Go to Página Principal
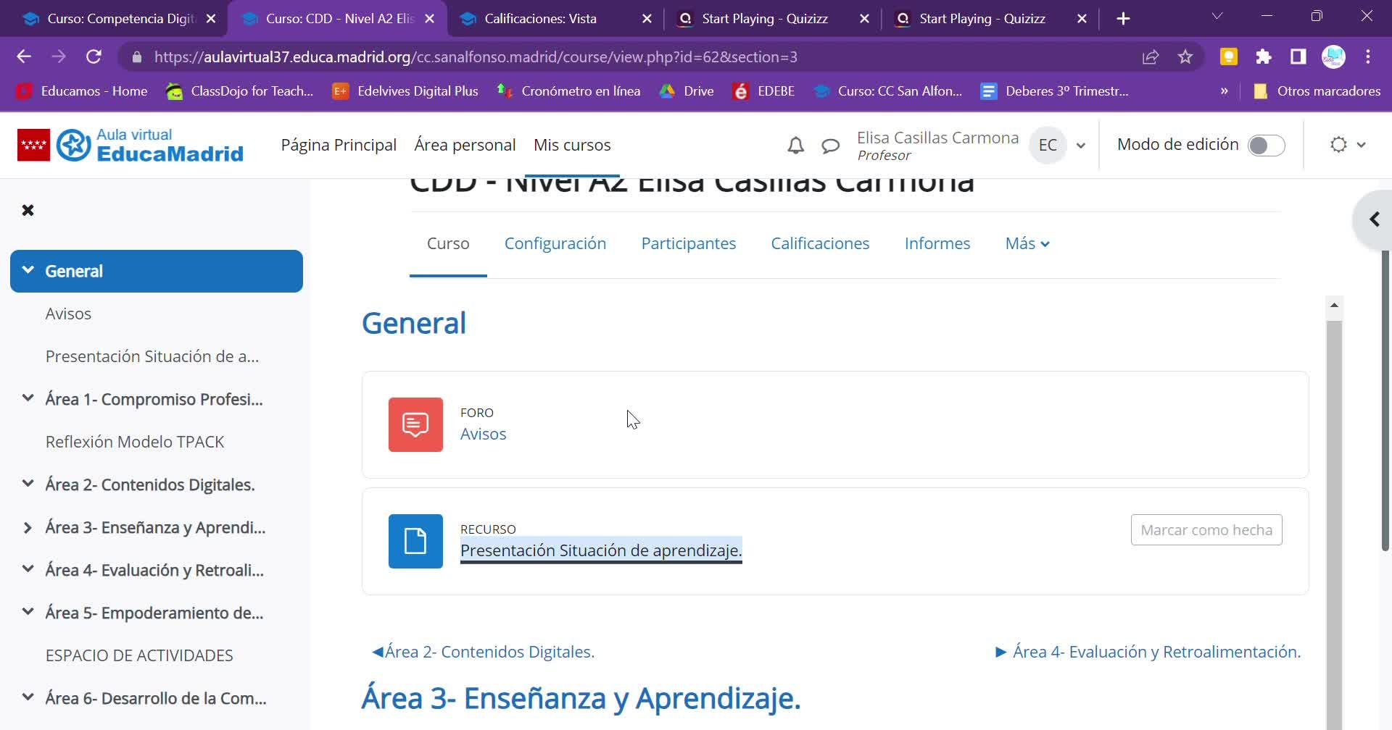The image size is (1392, 730). coord(339,145)
